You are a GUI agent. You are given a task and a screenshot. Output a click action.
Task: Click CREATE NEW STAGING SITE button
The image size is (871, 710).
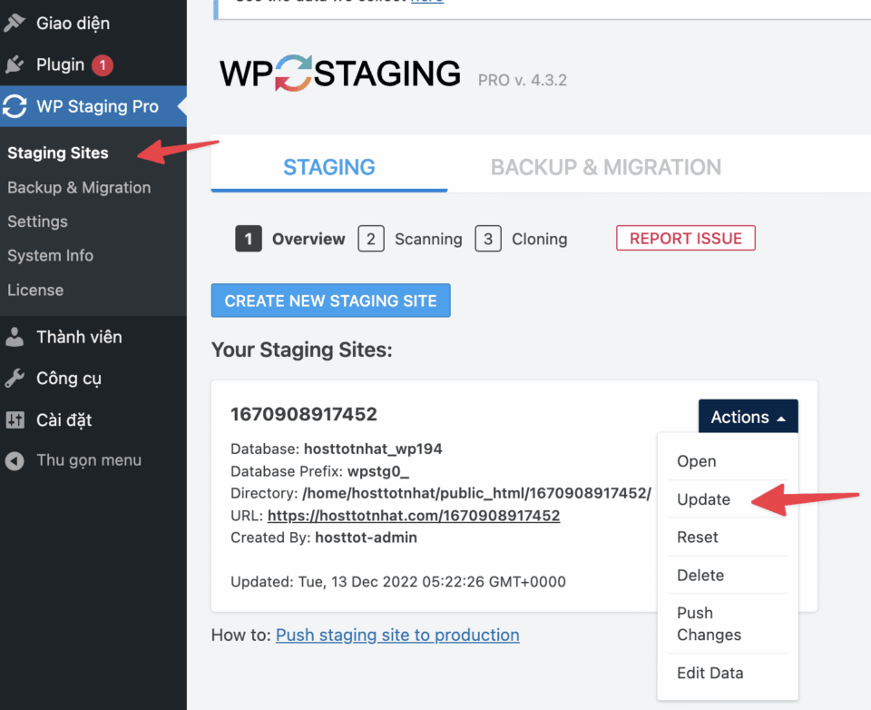click(x=330, y=301)
